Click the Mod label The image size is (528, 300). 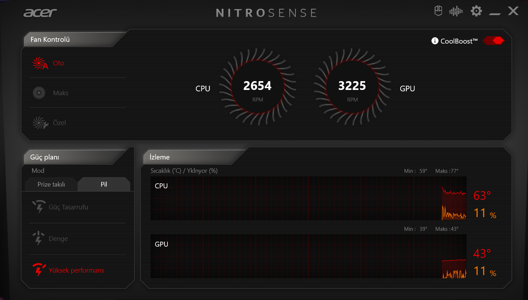38,171
